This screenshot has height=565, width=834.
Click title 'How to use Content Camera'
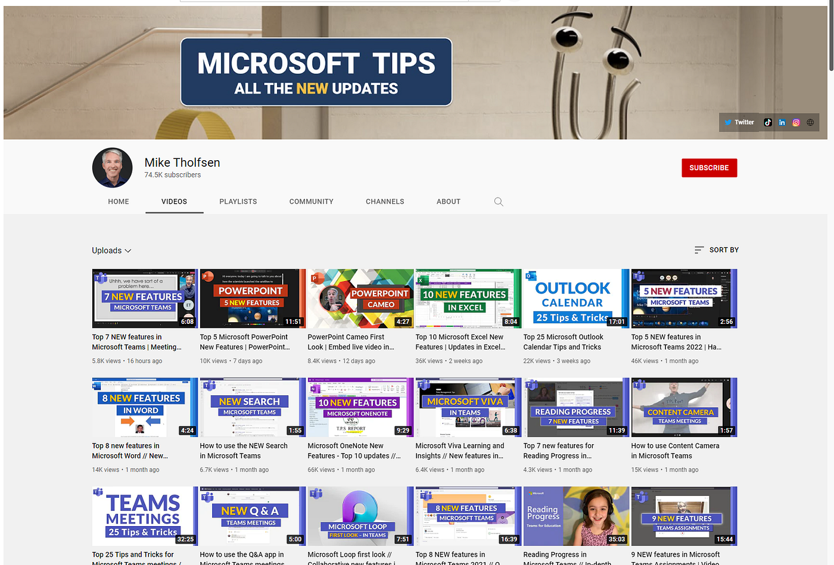tap(676, 451)
